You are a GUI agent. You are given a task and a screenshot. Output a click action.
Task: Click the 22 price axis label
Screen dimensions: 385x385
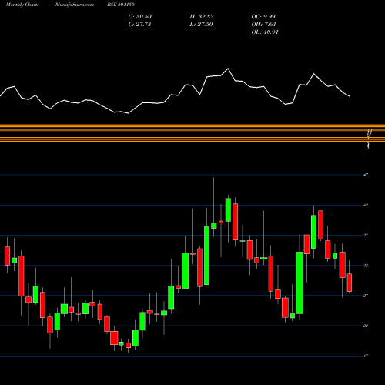(x=366, y=326)
